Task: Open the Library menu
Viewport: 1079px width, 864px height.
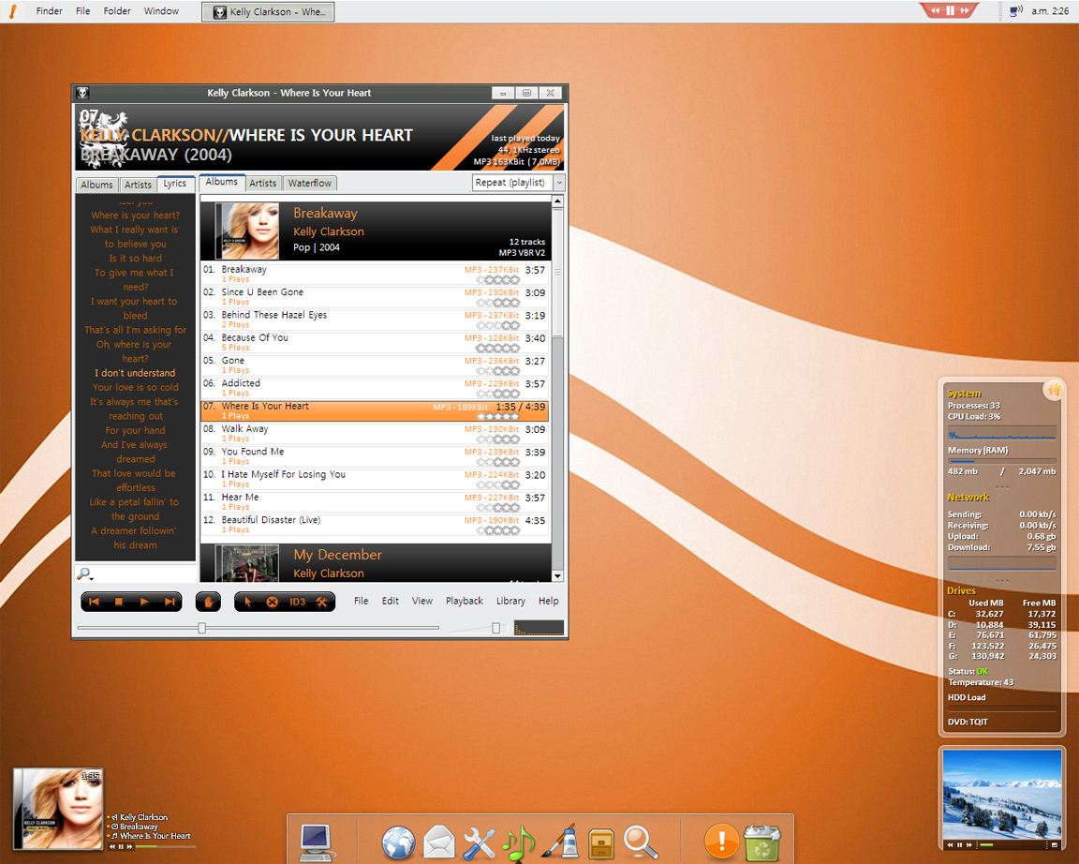Action: 510,601
